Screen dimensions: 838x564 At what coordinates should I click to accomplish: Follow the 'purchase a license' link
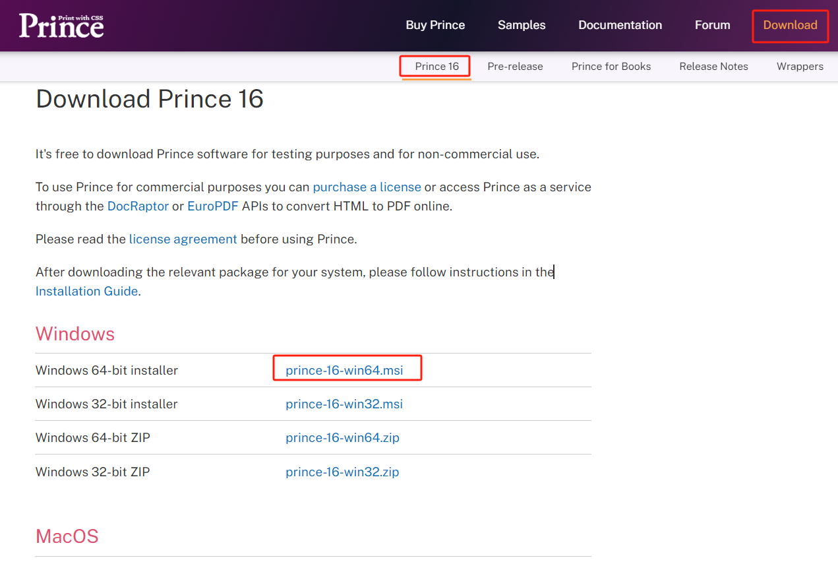pyautogui.click(x=367, y=187)
